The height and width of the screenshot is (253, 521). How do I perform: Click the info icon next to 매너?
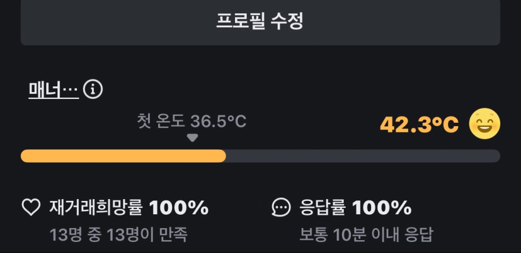point(93,89)
